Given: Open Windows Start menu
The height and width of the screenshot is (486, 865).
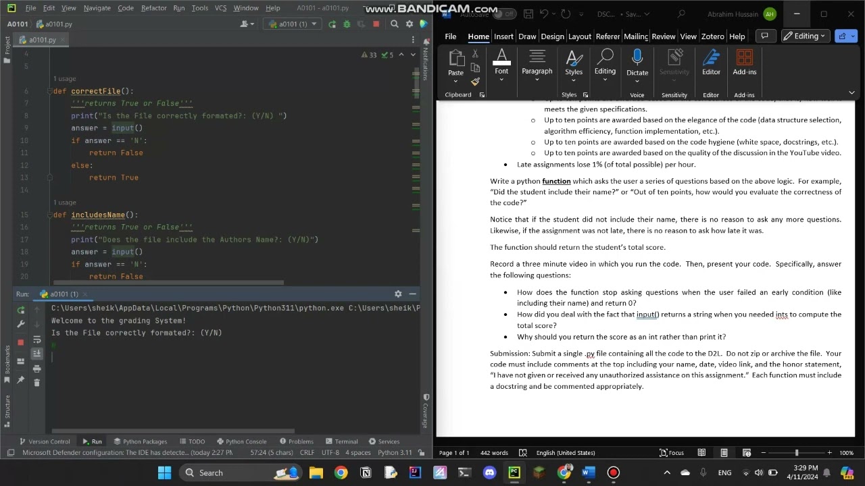Looking at the screenshot, I should 164,473.
